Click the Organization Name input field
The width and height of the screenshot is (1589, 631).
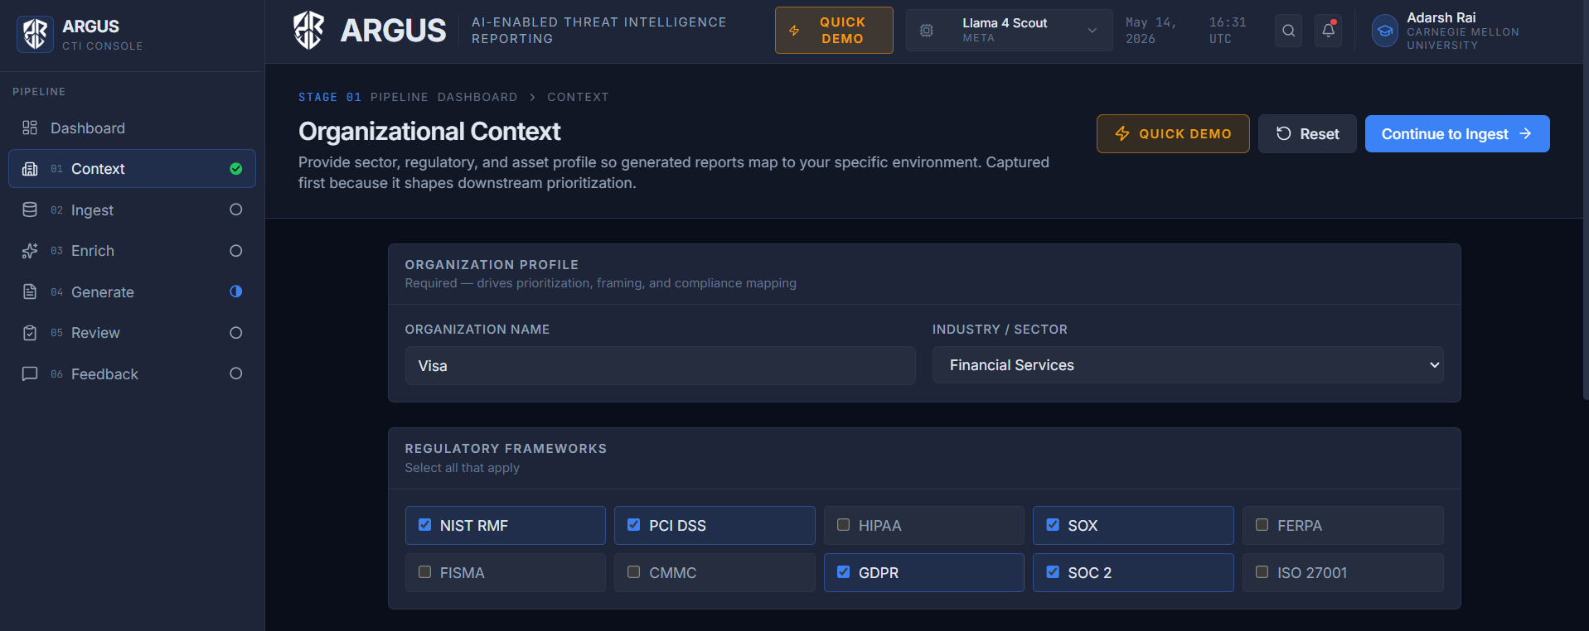coord(660,365)
